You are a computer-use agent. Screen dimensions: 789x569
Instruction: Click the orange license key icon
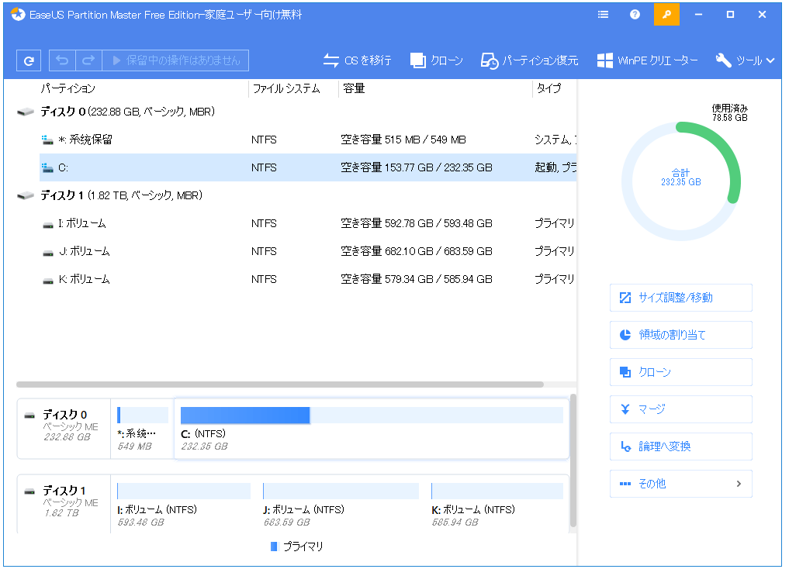click(666, 14)
